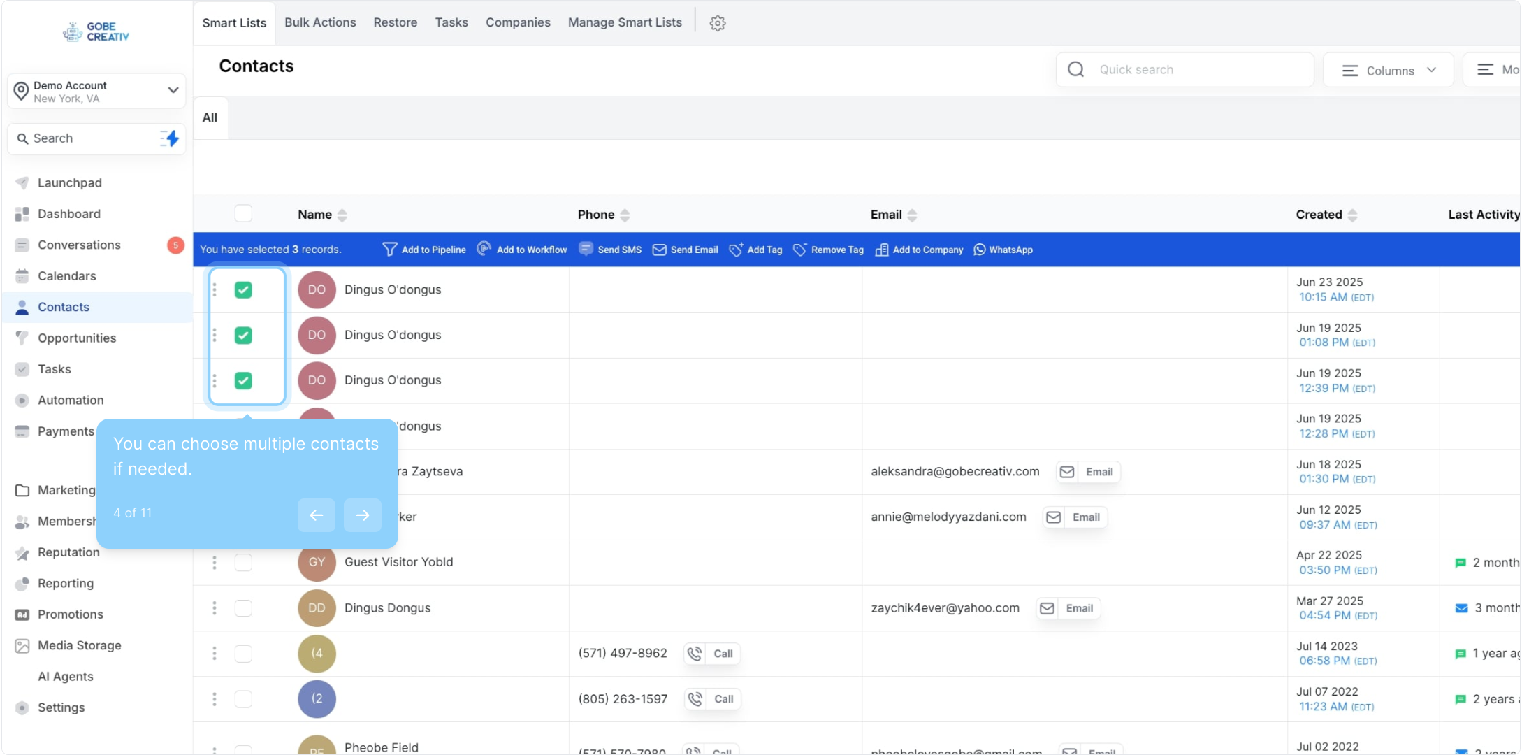Expand the Demo Account location dropdown
The width and height of the screenshot is (1522, 755).
(173, 90)
